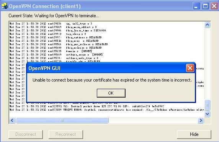219x142 pixels.
Task: Click the log scroll up arrow
Action: pos(207,25)
